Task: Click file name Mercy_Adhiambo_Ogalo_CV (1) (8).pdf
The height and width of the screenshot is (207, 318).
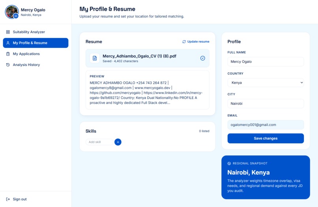Action: coord(139,56)
